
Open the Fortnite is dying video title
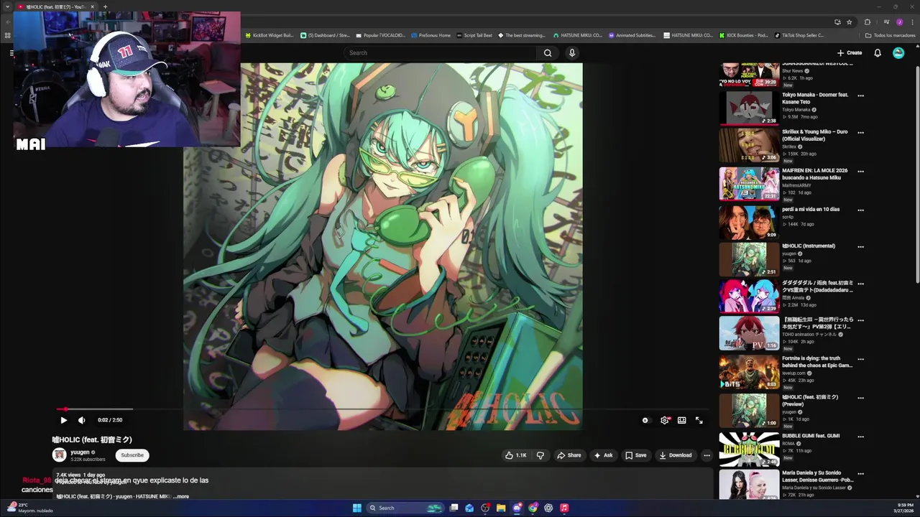[x=817, y=362]
